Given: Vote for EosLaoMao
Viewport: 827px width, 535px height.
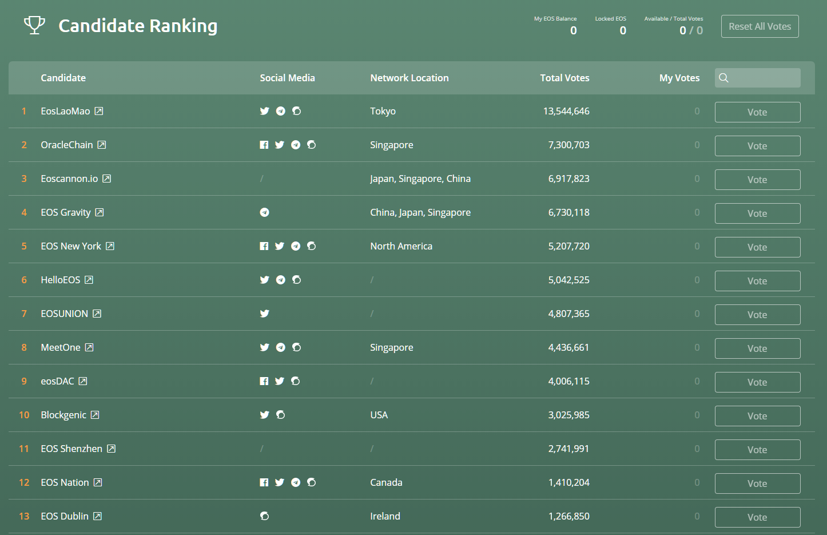Looking at the screenshot, I should click(x=757, y=112).
